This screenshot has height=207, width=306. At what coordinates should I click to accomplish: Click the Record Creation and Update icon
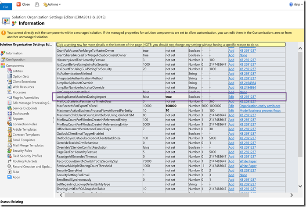pyautogui.click(x=9, y=166)
